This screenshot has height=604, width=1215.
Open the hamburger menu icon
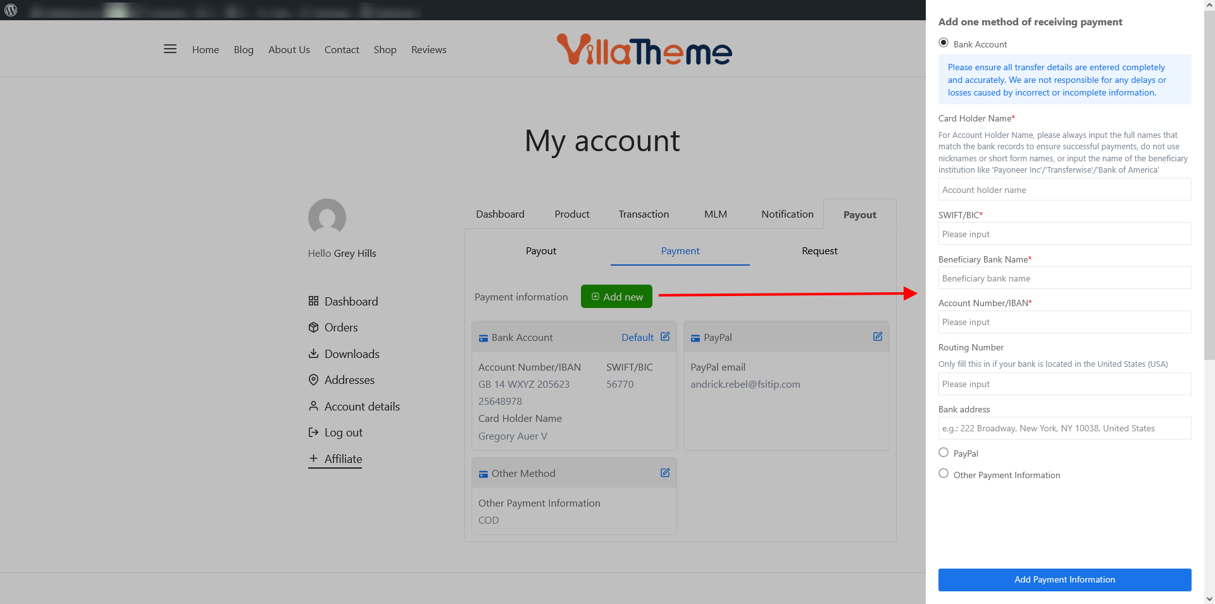170,49
